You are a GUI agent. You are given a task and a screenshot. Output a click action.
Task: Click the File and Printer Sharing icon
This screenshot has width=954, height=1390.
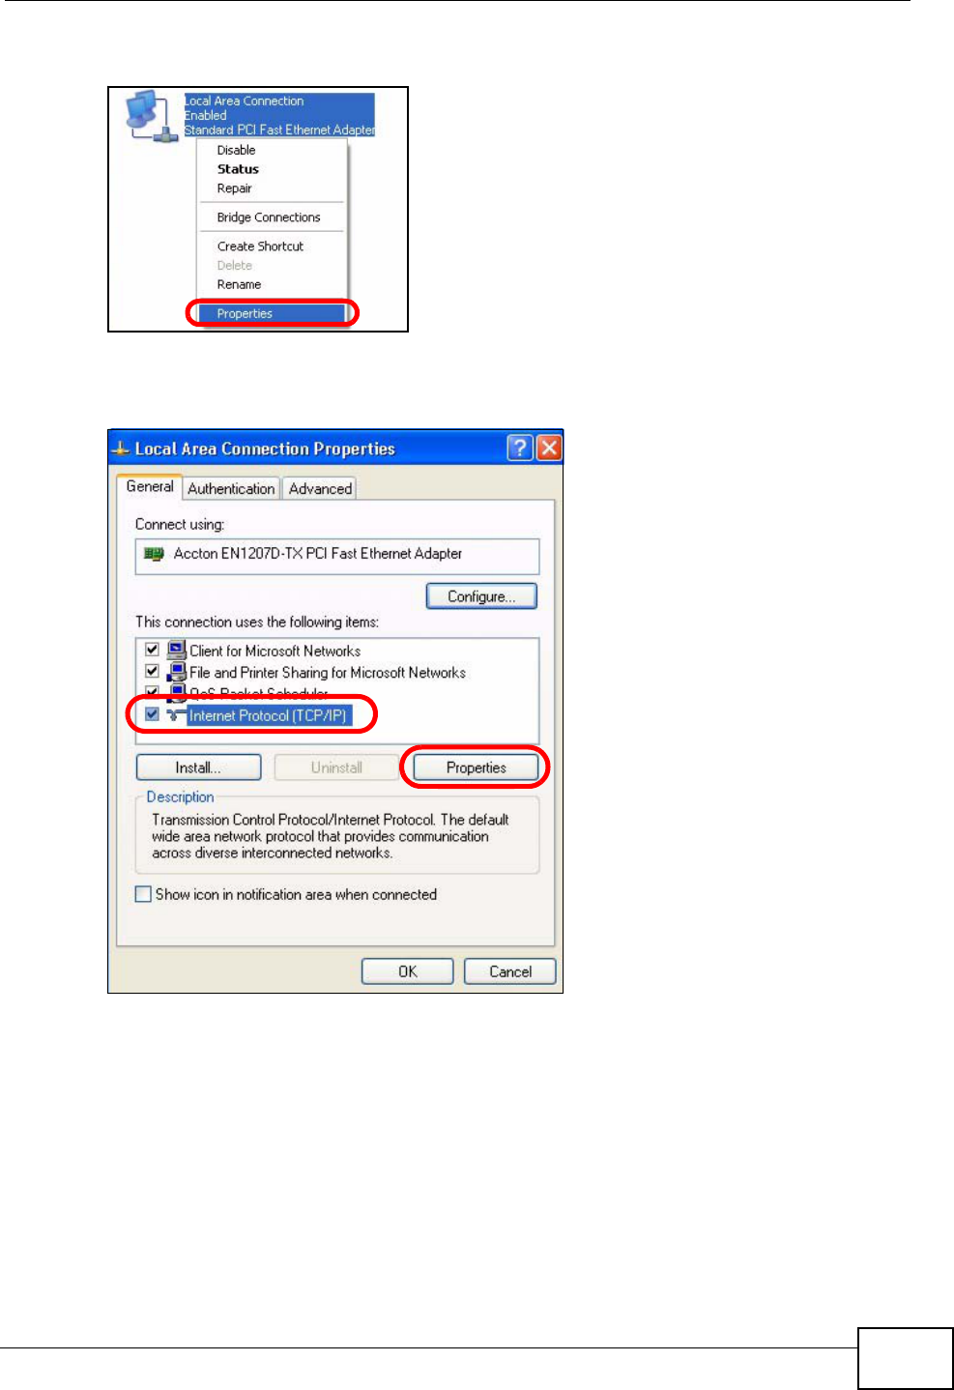176,672
